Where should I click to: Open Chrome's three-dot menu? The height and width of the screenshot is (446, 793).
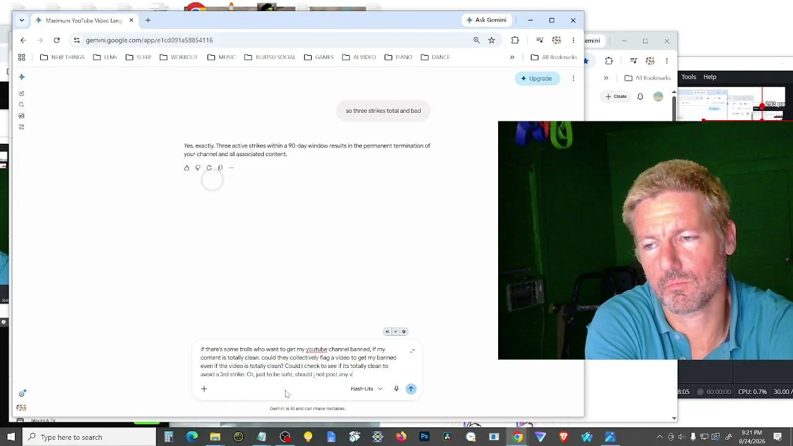pos(573,40)
